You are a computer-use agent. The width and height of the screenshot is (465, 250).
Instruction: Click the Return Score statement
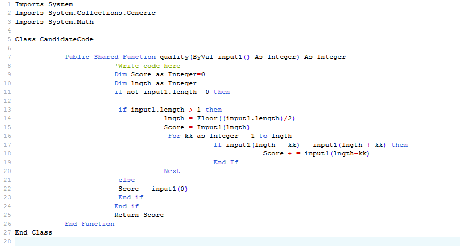139,215
